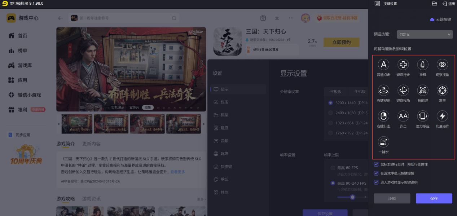
Task: Switch to 平板版 resolution tab
Action: coord(335,92)
